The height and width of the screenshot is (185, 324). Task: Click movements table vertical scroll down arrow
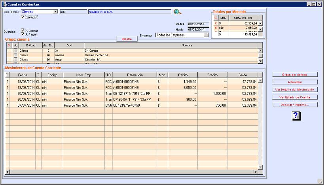pyautogui.click(x=260, y=167)
